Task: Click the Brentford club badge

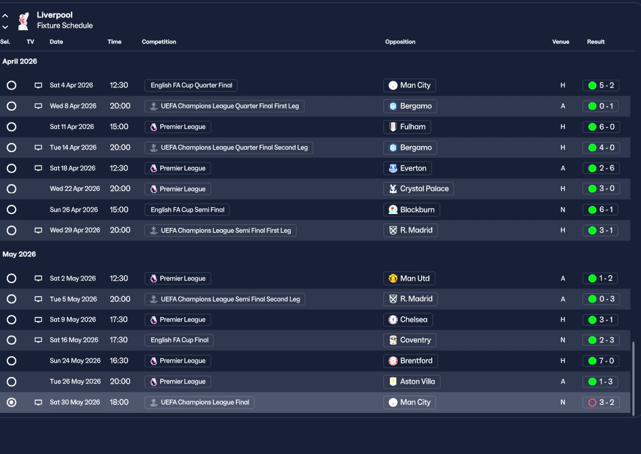Action: 393,361
